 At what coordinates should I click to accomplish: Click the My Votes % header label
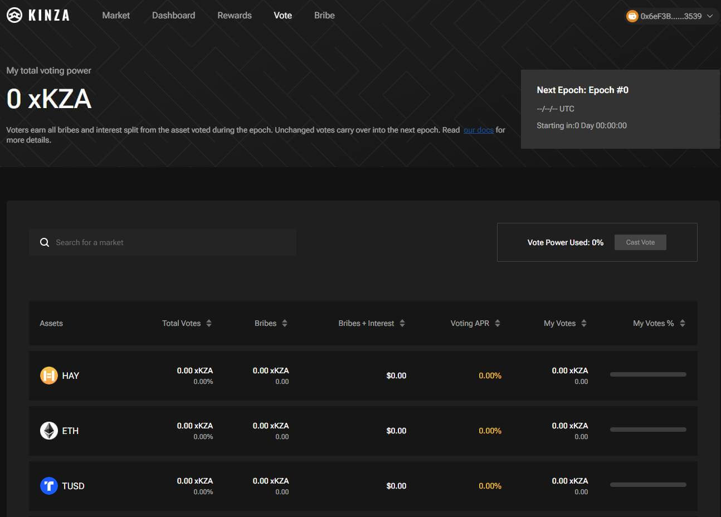coord(654,323)
